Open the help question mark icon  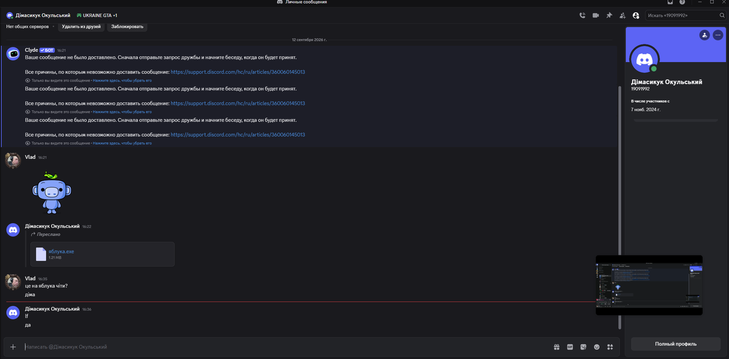(x=682, y=2)
